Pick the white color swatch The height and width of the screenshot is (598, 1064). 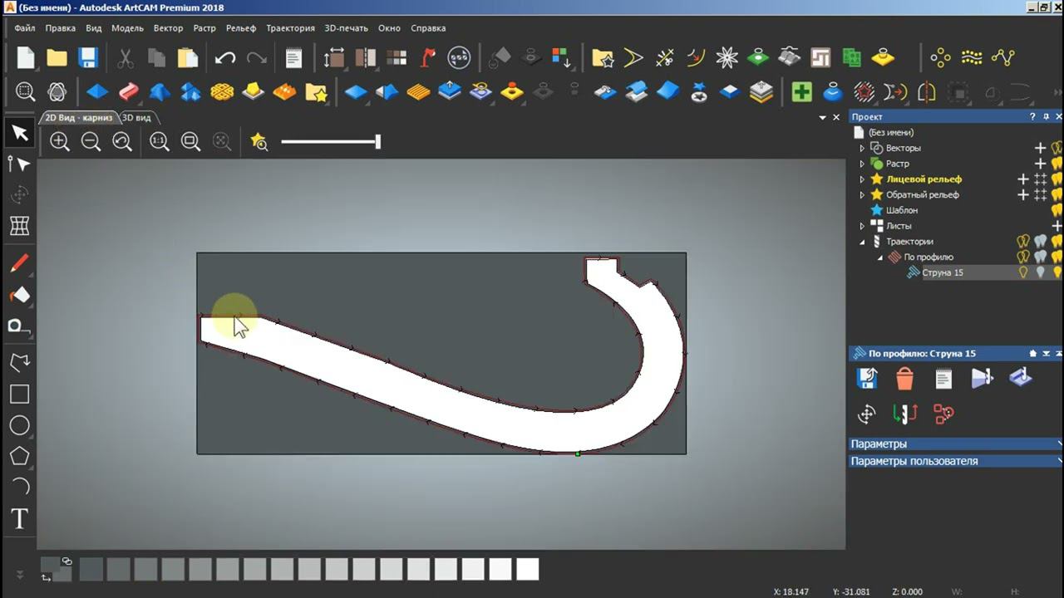528,569
